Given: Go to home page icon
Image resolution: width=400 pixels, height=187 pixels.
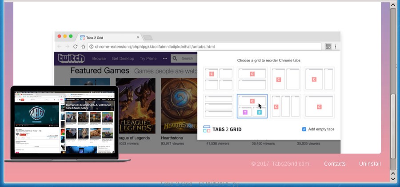Looking at the screenshot, I should click(x=83, y=46).
